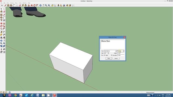Select the Eraser in left tool set
The height and width of the screenshot is (97, 173).
pos(4,12)
